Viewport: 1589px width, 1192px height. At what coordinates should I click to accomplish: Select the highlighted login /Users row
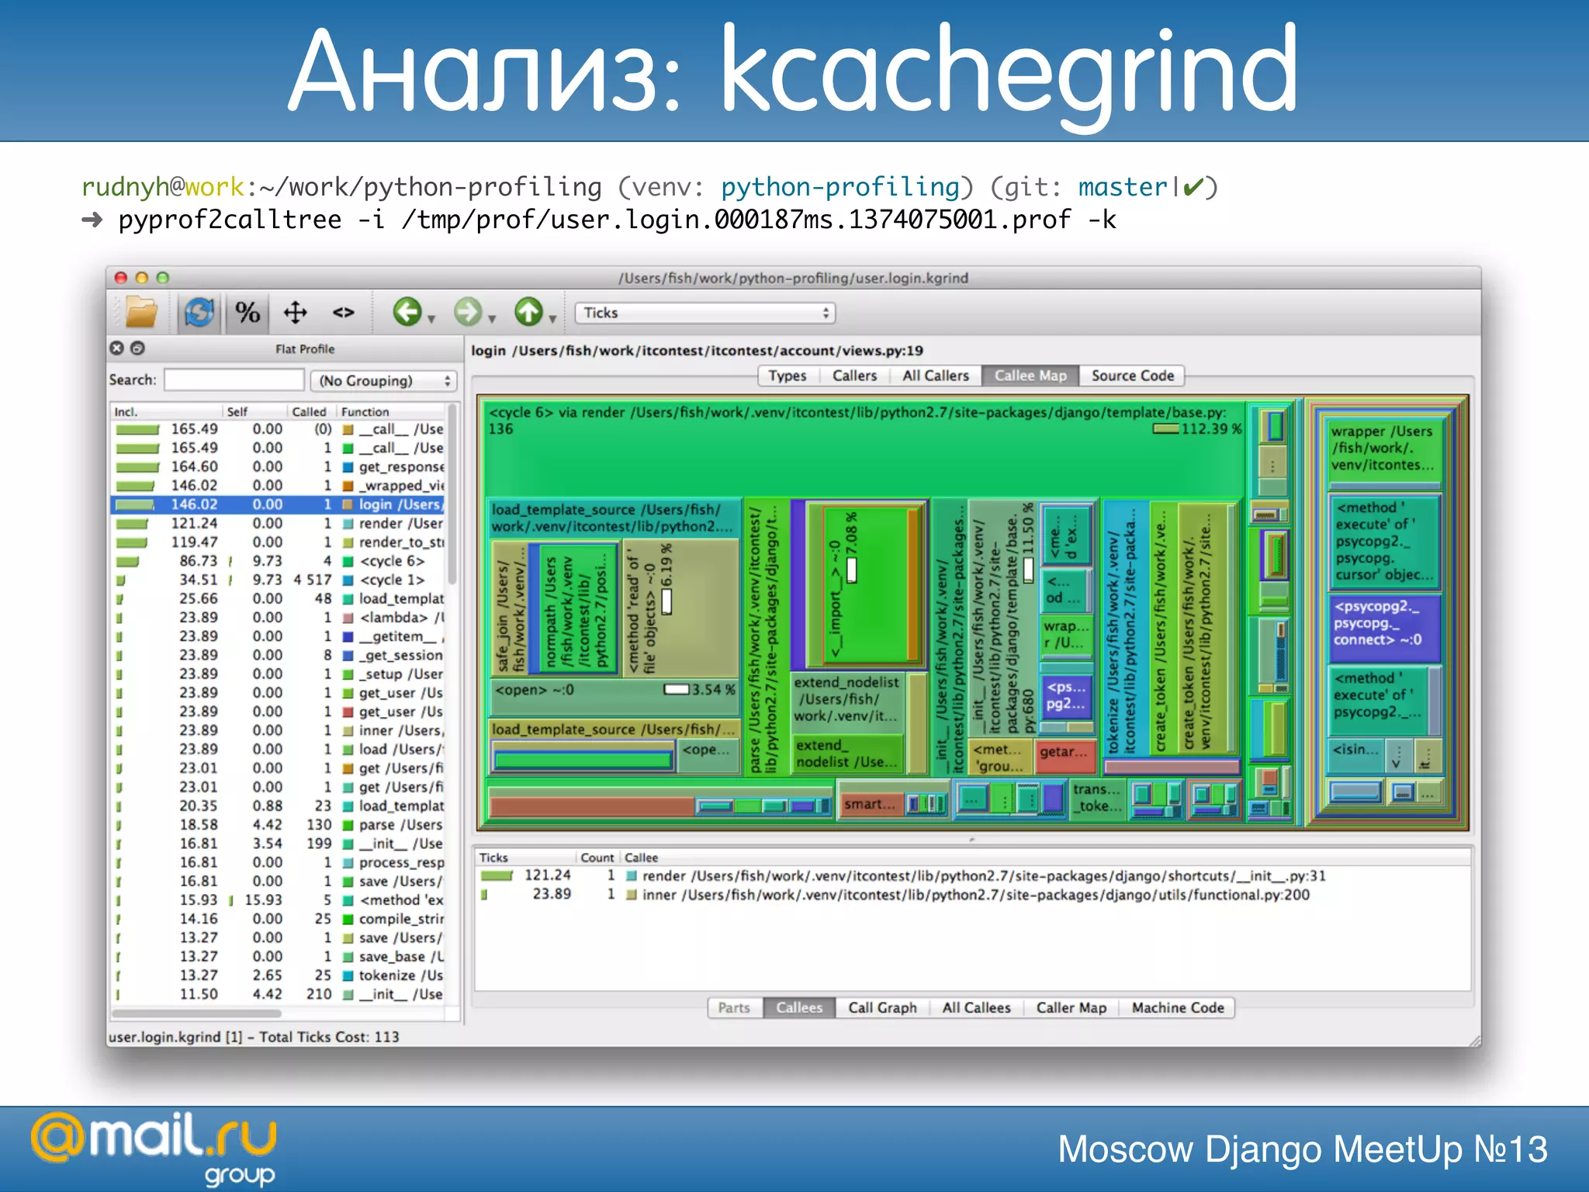[279, 504]
